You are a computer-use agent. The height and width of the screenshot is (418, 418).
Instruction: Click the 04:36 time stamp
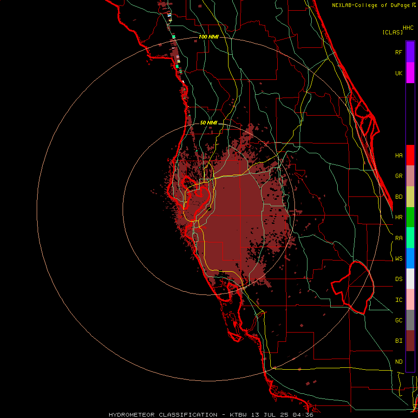point(302,415)
